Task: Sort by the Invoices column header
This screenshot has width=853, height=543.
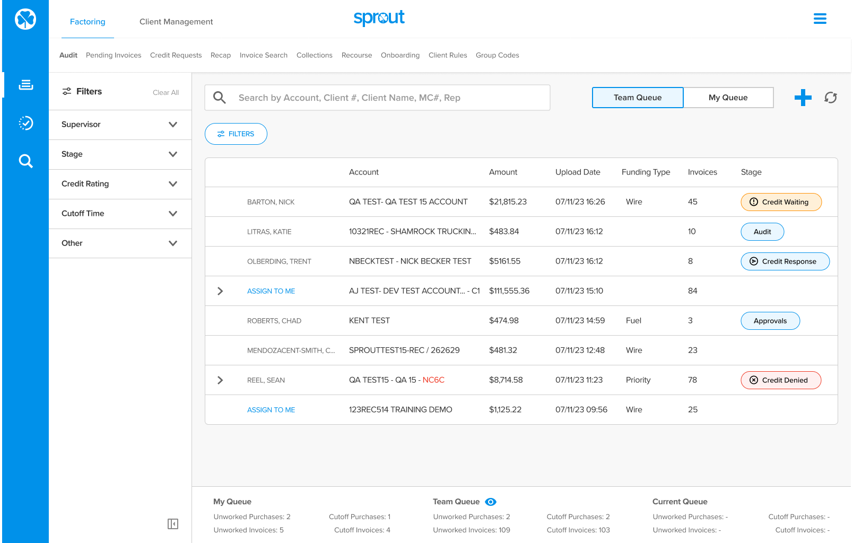Action: point(702,172)
